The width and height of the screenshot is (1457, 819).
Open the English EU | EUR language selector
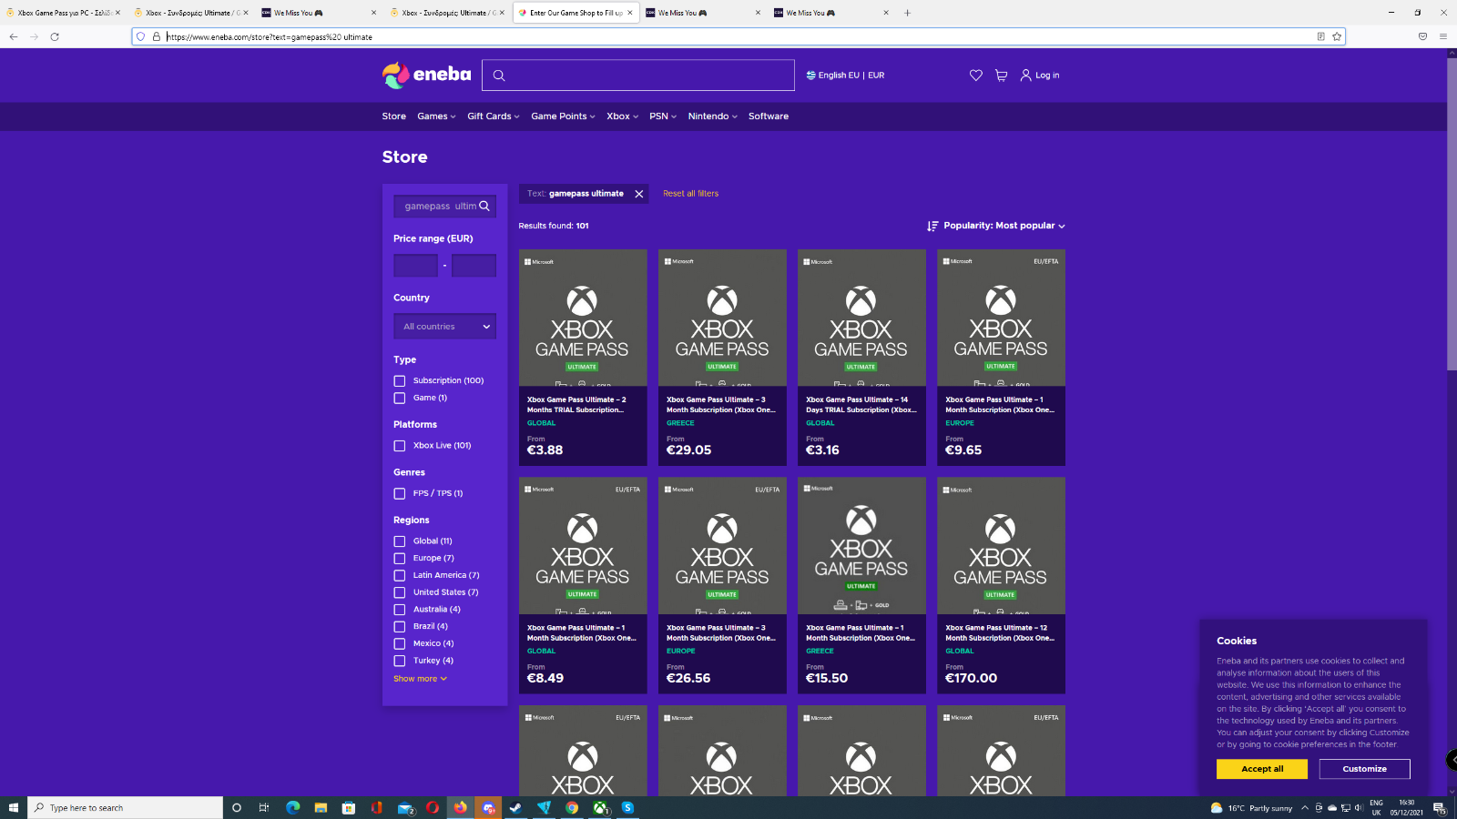point(845,76)
